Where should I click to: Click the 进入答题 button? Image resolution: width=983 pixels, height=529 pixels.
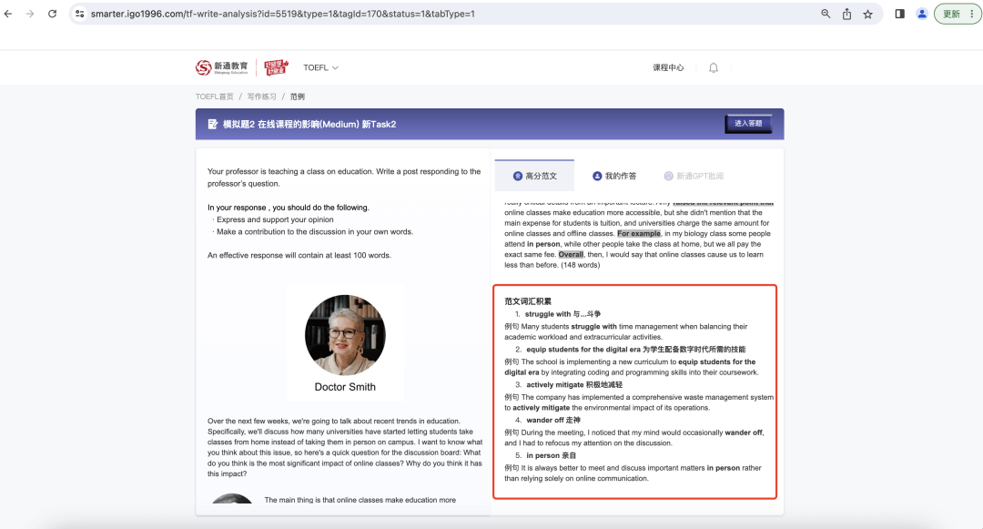pos(748,124)
